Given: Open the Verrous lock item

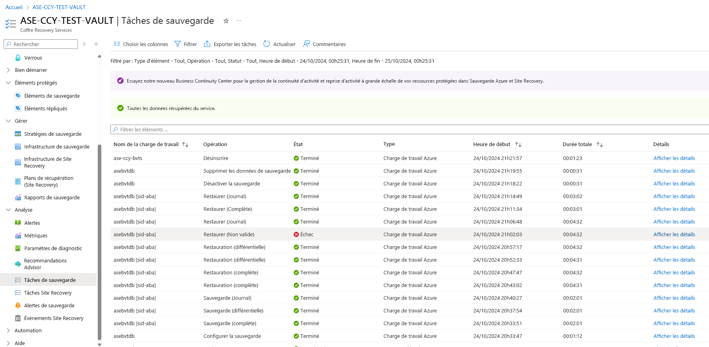Looking at the screenshot, I should coord(33,58).
